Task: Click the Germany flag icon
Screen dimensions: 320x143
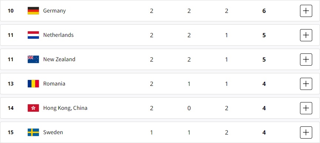Action: coord(33,11)
